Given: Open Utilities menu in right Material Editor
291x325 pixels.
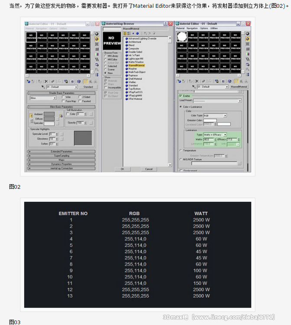Looking at the screenshot, I should coord(214,28).
